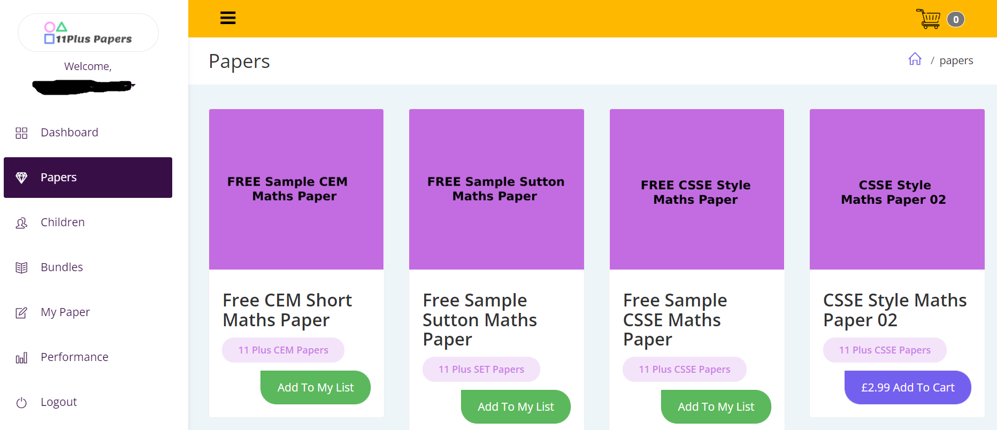The height and width of the screenshot is (430, 997).
Task: Click the diamond icon next to Papers
Action: [22, 177]
